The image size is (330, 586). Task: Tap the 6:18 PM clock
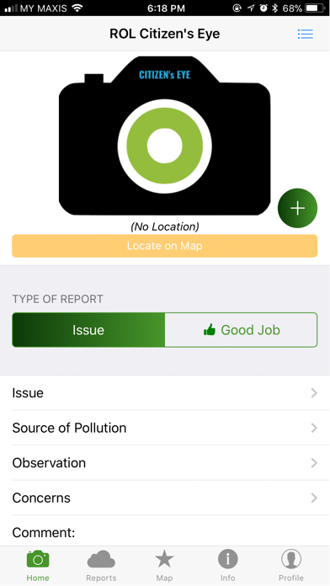[166, 8]
